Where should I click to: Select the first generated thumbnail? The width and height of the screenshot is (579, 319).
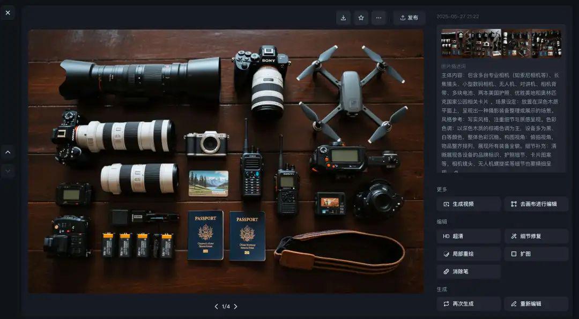pos(456,43)
